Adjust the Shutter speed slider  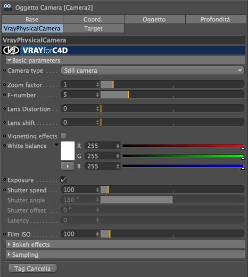coord(172,189)
